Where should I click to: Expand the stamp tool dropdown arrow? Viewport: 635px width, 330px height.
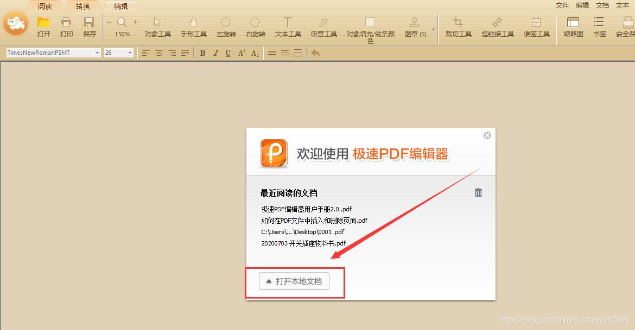[x=433, y=29]
